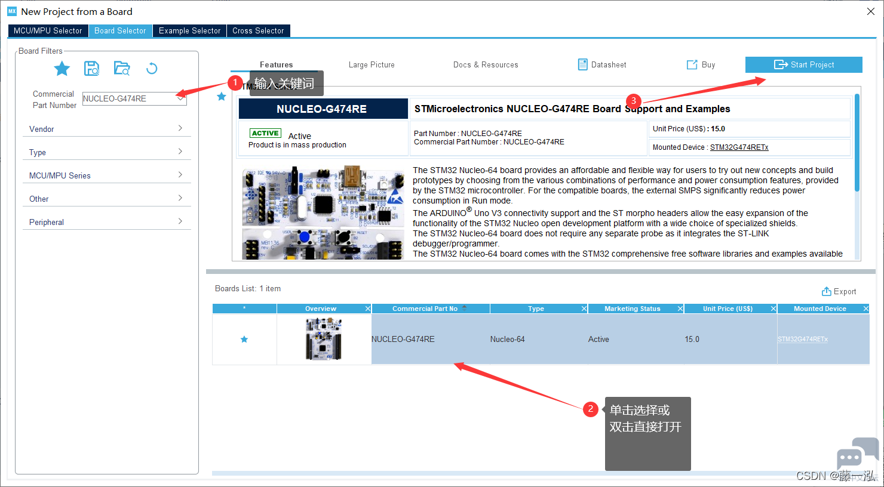Expand the Type filter section
Image resolution: width=884 pixels, height=487 pixels.
point(107,152)
